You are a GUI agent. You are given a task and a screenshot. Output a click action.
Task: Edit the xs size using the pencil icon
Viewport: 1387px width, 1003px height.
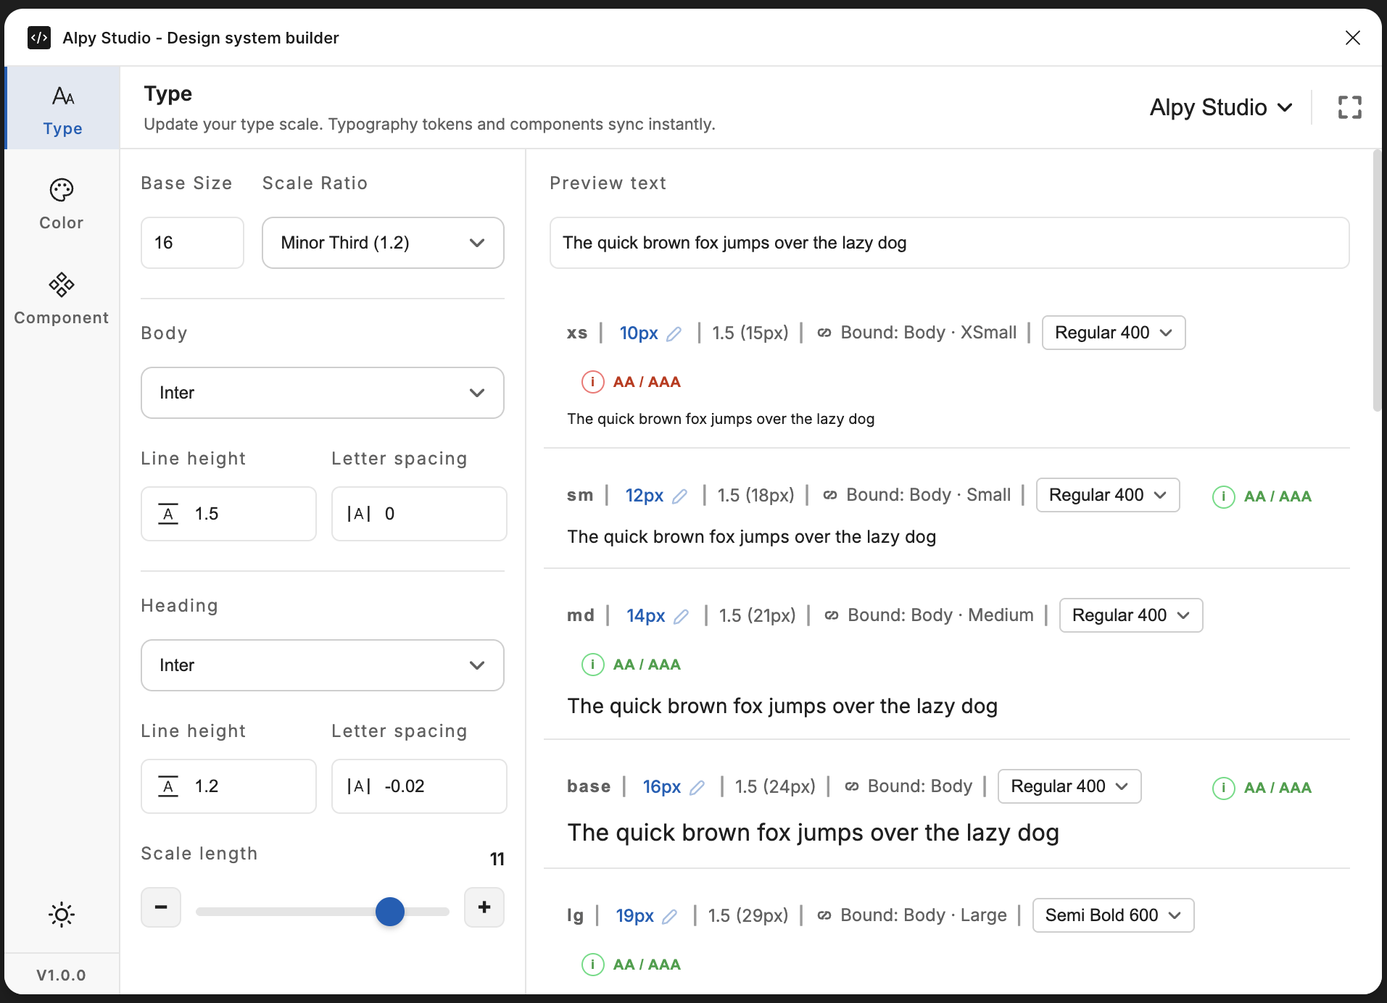[674, 333]
